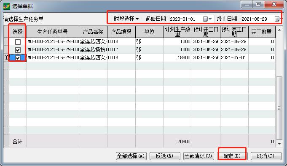Viewport: 287px width, 166px height.
Task: Confirm with the 确定(D) button
Action: pyautogui.click(x=232, y=156)
